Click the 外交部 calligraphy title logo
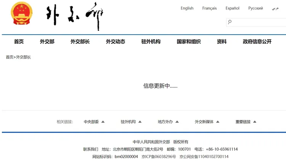The width and height of the screenshot is (286, 161). 75,16
